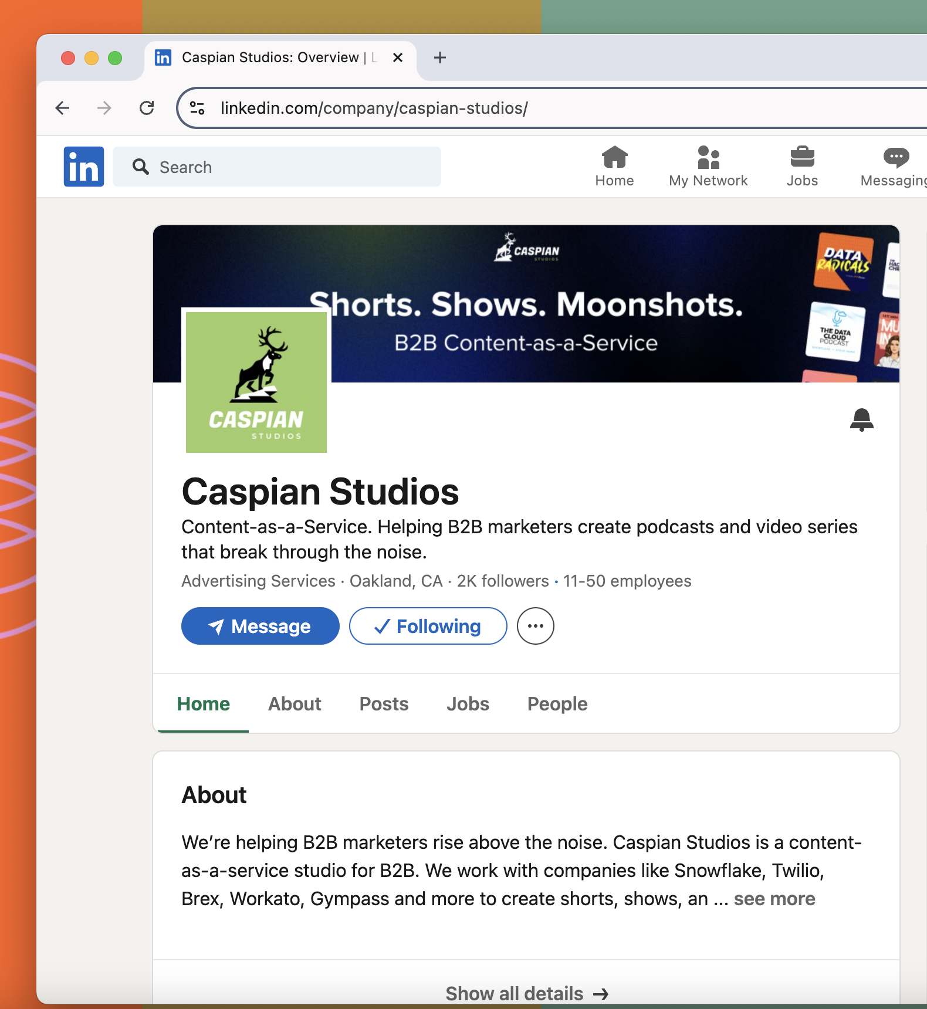Click the Data Radicals cover in banner
927x1009 pixels.
(844, 262)
